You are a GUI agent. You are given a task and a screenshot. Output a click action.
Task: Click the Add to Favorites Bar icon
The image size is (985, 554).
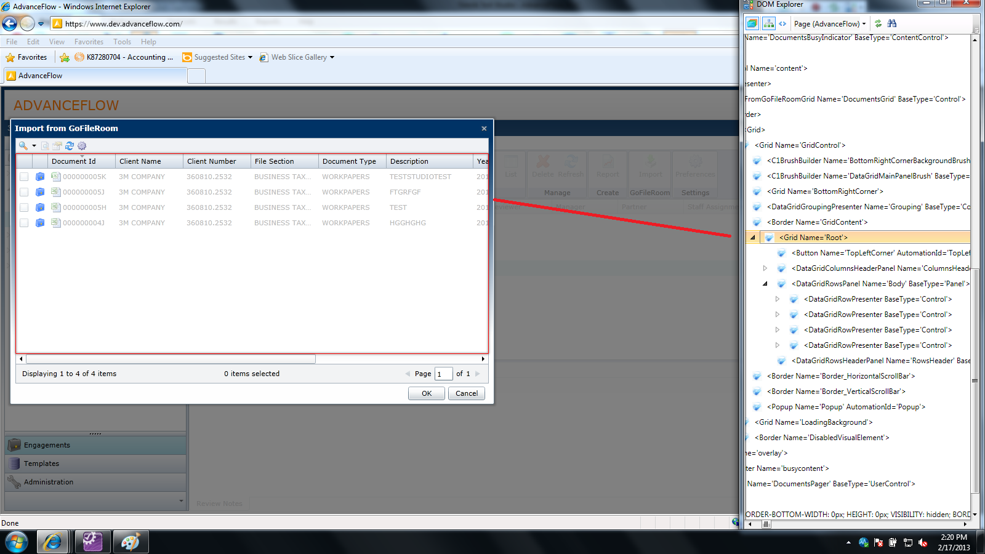coord(64,57)
